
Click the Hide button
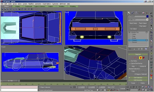tap(133, 66)
